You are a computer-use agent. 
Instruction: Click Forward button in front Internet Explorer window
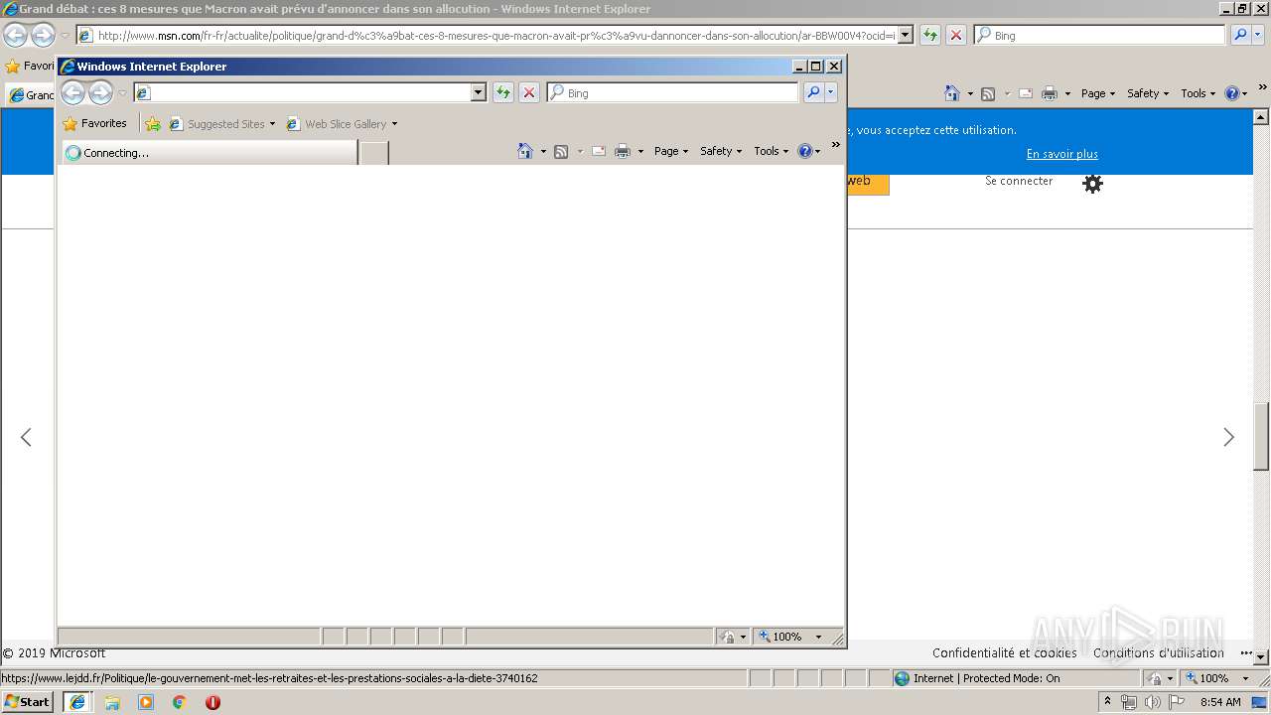[x=101, y=93]
